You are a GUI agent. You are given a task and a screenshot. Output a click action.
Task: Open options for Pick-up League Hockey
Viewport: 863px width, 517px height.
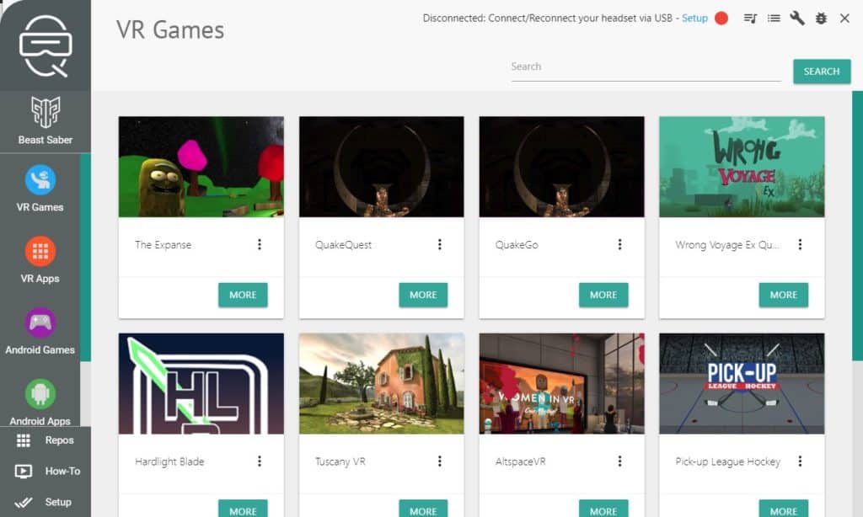(801, 461)
